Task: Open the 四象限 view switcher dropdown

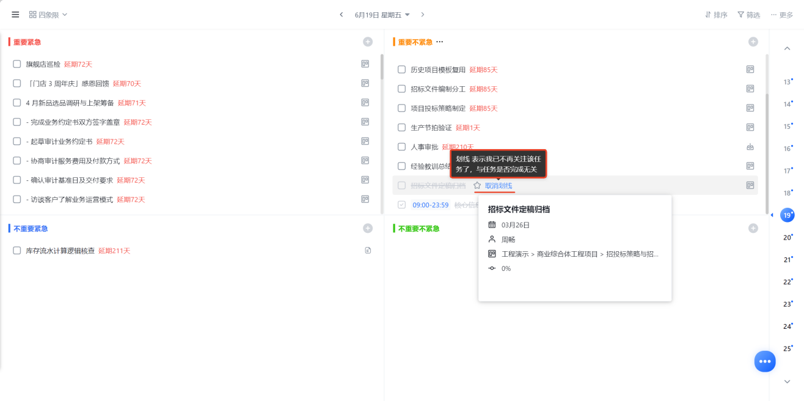Action: (x=48, y=15)
